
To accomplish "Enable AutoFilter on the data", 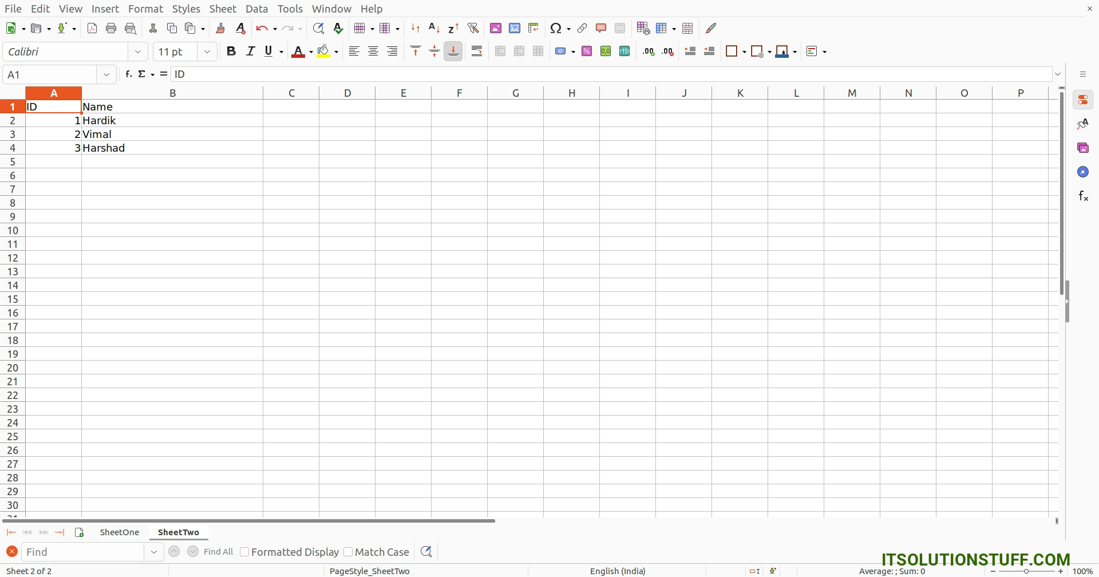I will pyautogui.click(x=473, y=28).
